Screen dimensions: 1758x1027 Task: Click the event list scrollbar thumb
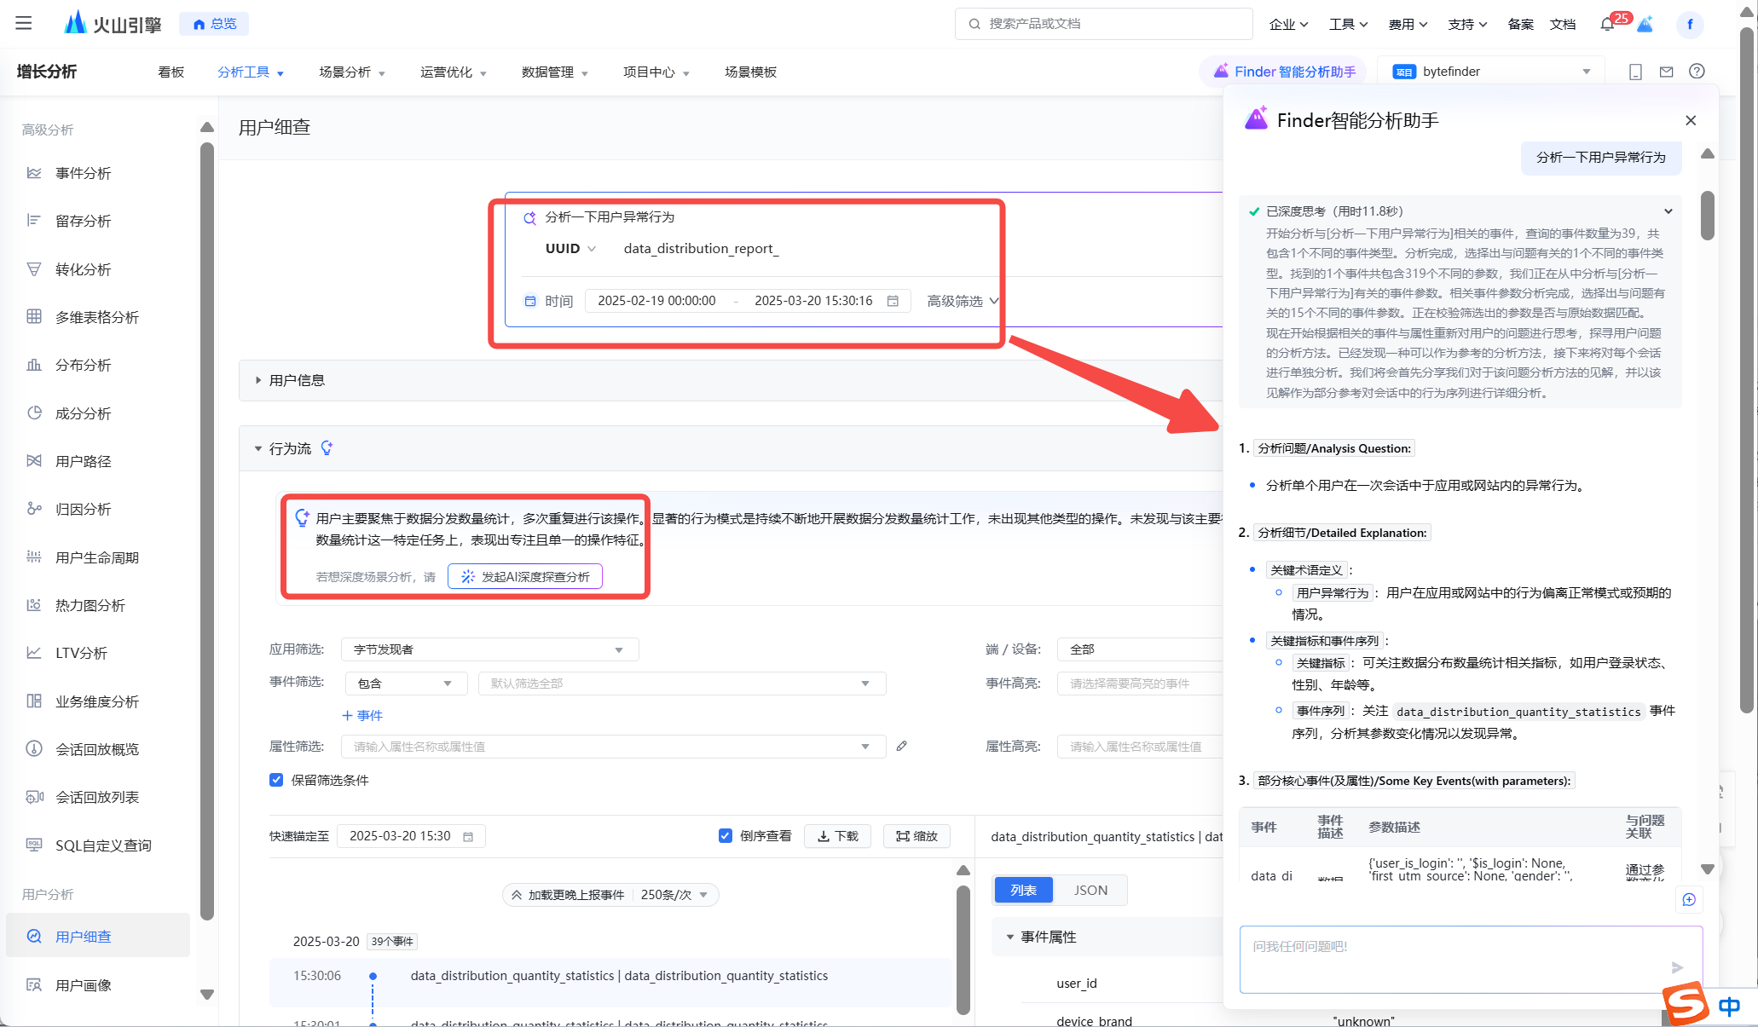tap(963, 950)
